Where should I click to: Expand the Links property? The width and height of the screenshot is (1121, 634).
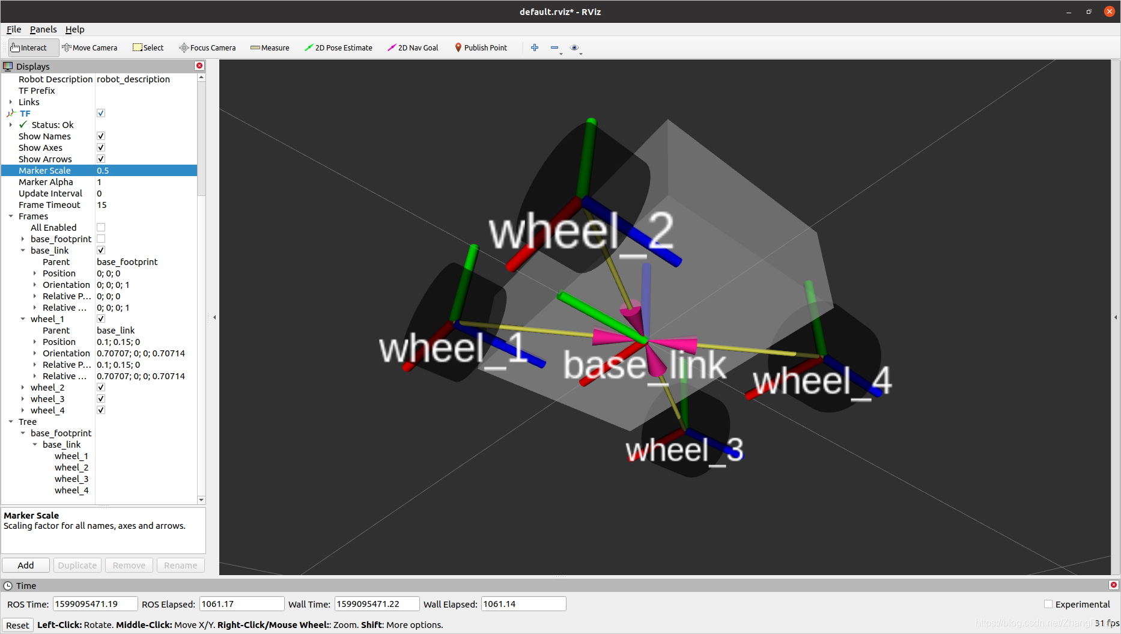[x=11, y=102]
